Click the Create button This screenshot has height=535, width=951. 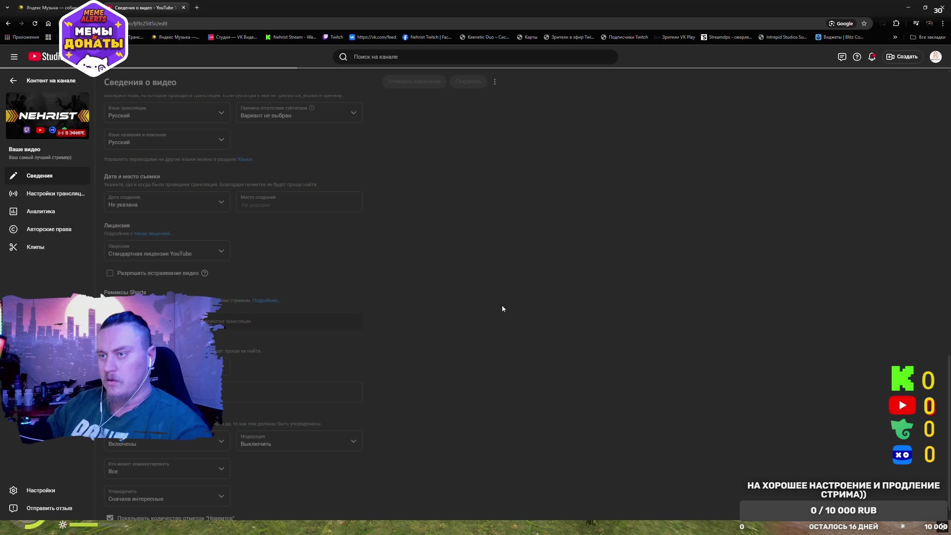point(902,57)
